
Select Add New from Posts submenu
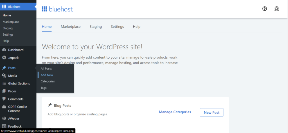(x=47, y=75)
